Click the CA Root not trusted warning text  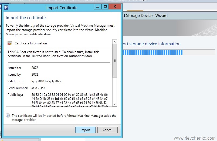pyautogui.click(x=53, y=54)
